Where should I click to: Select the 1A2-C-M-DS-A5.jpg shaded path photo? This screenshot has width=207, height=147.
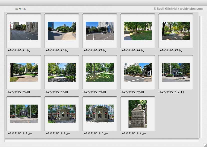[176, 31]
